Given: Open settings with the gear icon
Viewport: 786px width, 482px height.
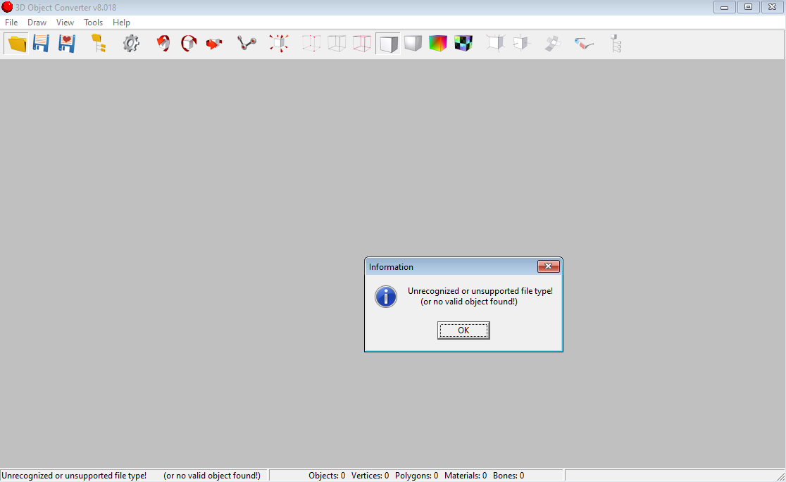Looking at the screenshot, I should (x=131, y=44).
